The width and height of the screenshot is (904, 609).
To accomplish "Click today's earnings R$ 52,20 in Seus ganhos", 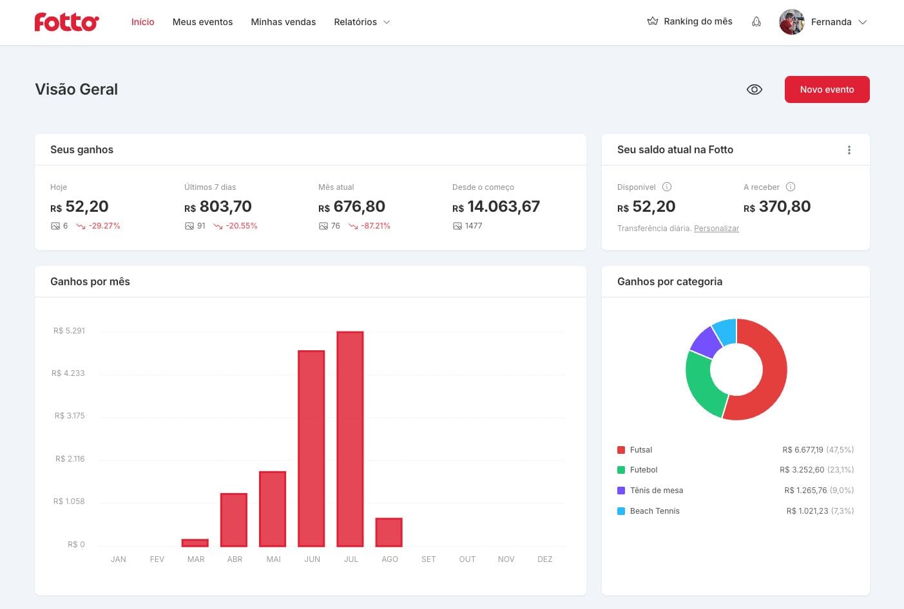I will [79, 207].
